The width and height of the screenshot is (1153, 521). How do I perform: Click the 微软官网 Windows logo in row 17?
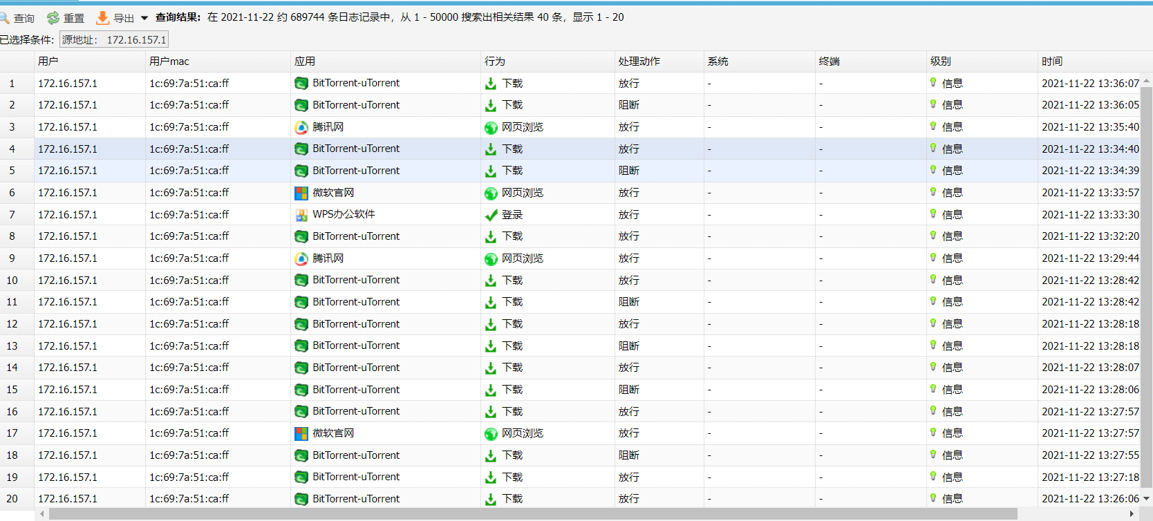[x=301, y=434]
